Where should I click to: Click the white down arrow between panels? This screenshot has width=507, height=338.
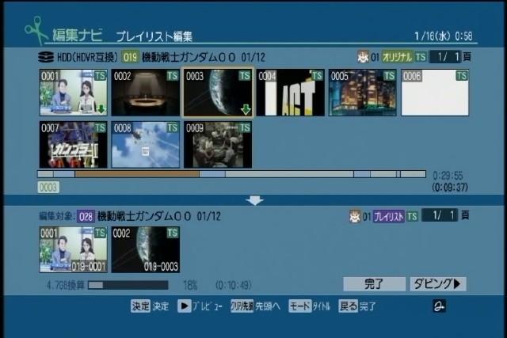[255, 200]
